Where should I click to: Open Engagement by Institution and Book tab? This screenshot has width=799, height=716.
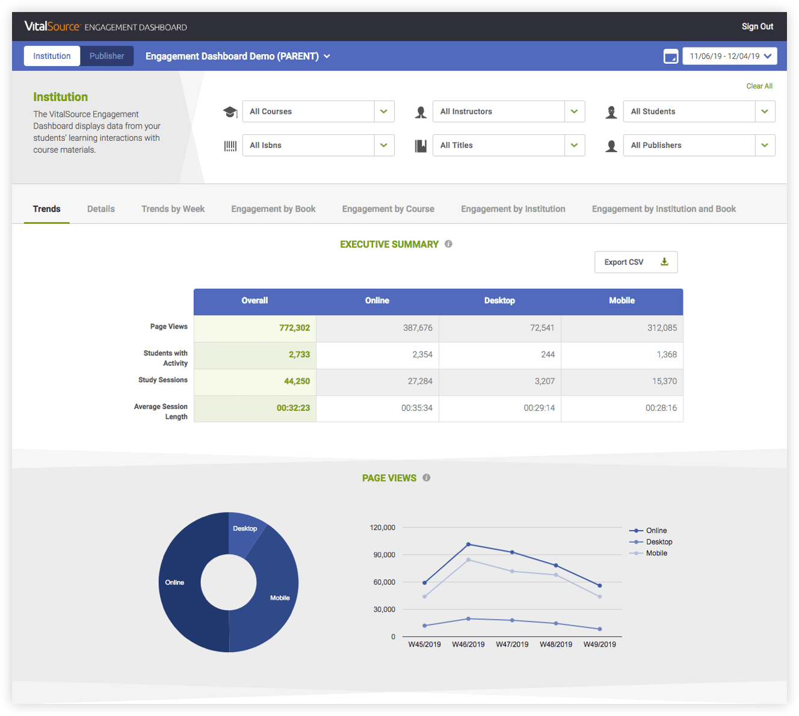664,209
